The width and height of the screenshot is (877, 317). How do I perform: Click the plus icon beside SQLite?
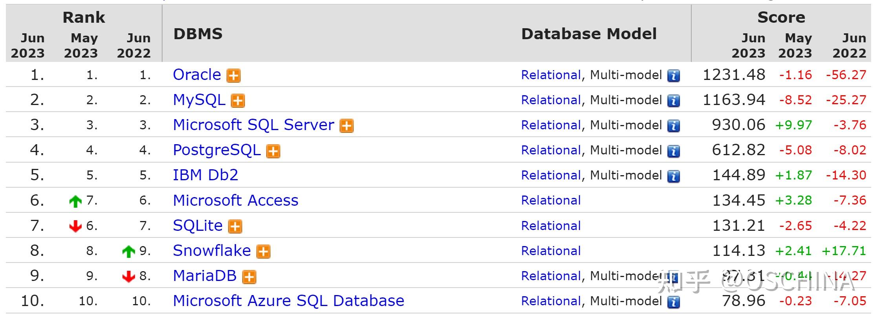tap(235, 226)
